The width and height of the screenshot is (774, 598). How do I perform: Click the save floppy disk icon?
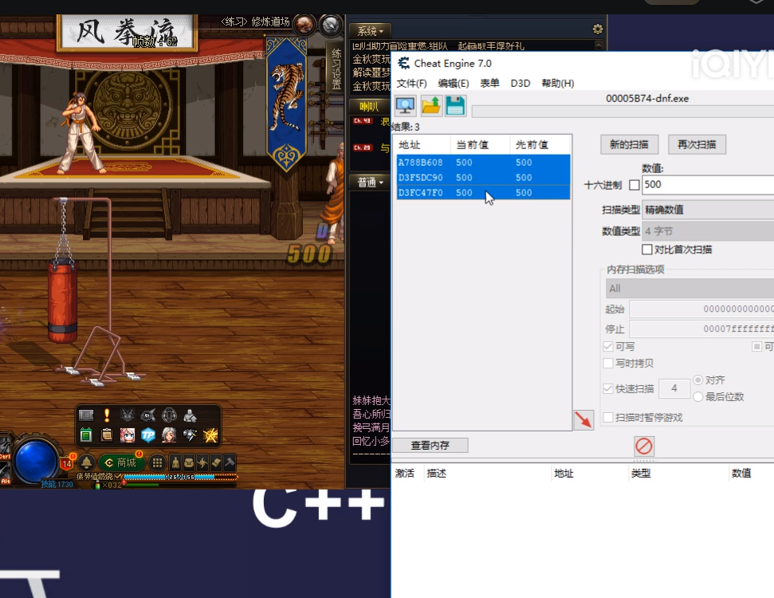[455, 106]
